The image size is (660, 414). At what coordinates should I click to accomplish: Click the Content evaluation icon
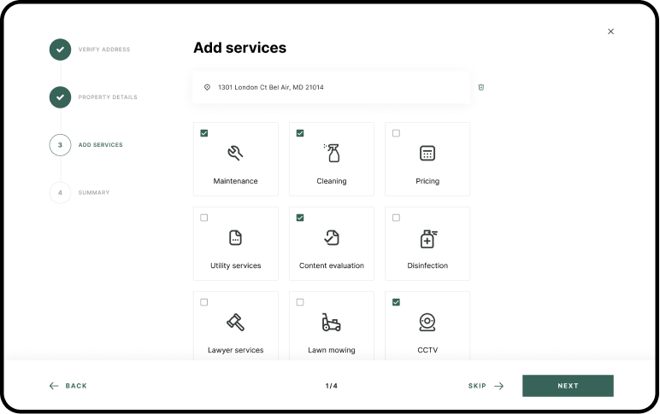pyautogui.click(x=332, y=237)
